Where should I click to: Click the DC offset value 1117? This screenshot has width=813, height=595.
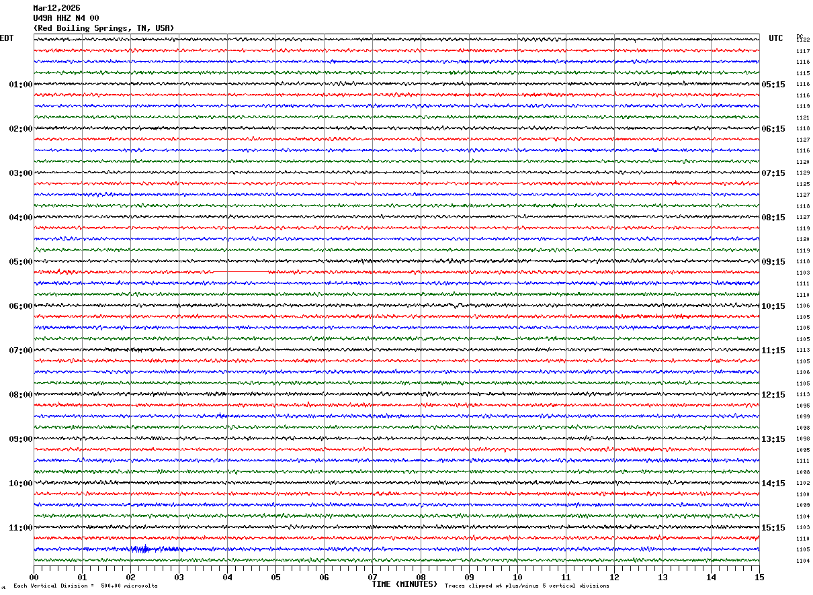(x=803, y=52)
